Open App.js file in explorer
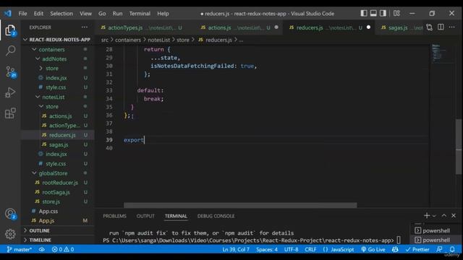Screen dimensions: 463x260 click(x=58, y=220)
